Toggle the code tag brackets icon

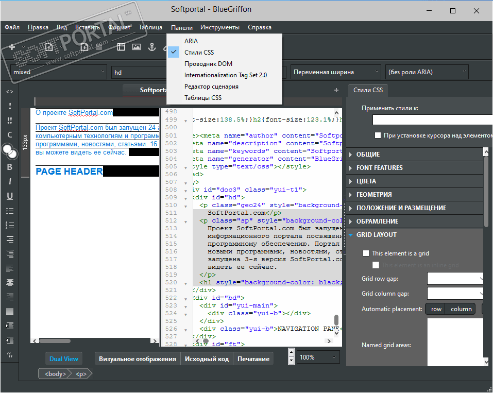pos(10,92)
